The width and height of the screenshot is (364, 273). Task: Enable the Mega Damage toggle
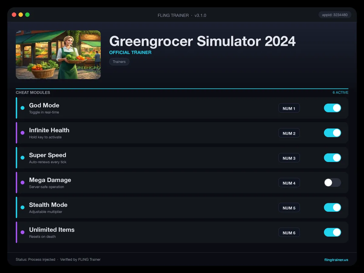click(332, 183)
